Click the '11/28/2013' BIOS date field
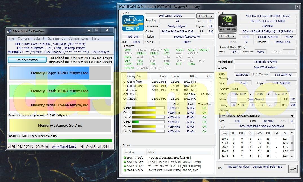Viewport: 303px width, 182px height. pos(242,75)
